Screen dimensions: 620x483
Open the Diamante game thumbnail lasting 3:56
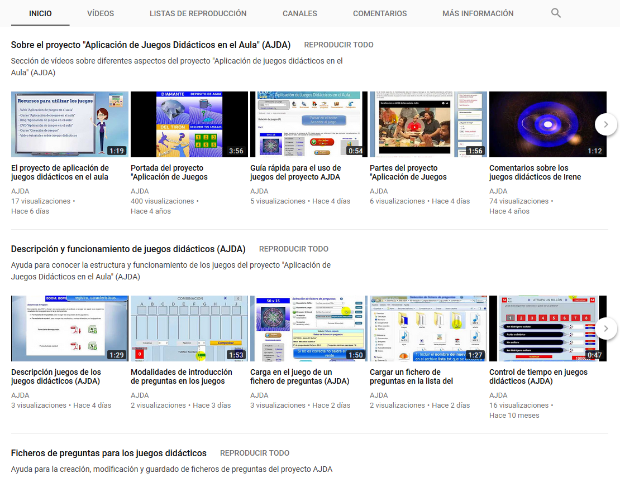pyautogui.click(x=189, y=124)
